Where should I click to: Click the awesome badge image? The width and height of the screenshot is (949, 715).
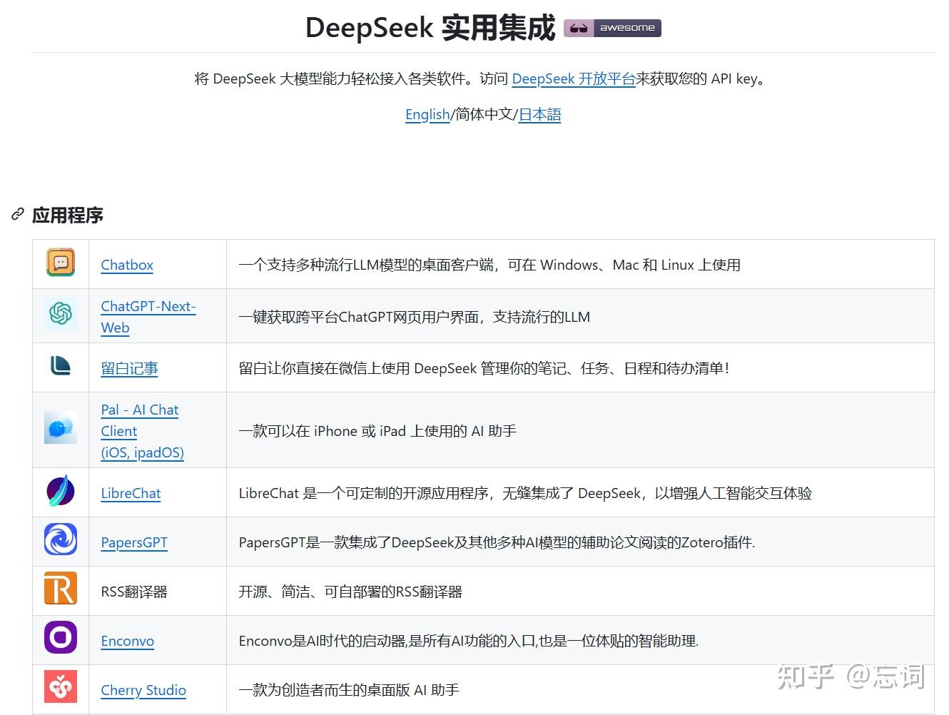(x=612, y=28)
